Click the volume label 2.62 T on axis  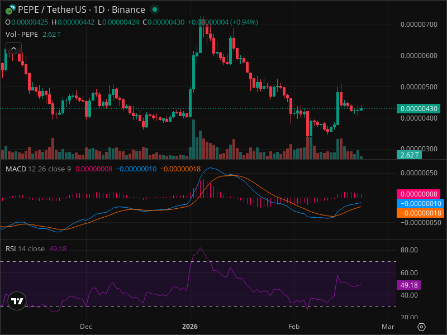[410, 155]
